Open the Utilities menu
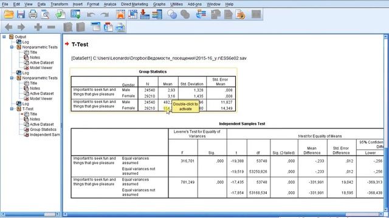The width and height of the screenshot is (389, 218). coord(176,4)
